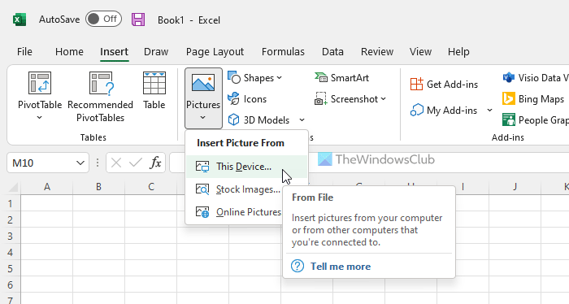Image resolution: width=569 pixels, height=304 pixels.
Task: Select column A header
Action: click(x=47, y=187)
